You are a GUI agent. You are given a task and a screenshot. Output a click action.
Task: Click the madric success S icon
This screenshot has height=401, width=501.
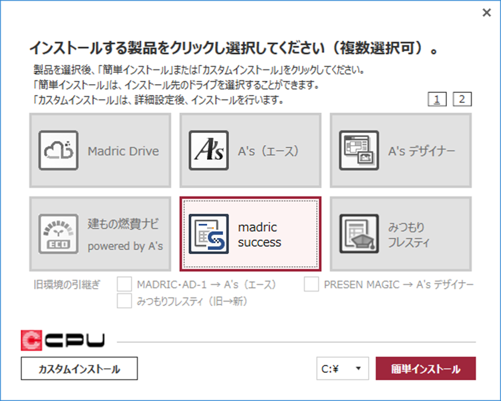point(208,234)
